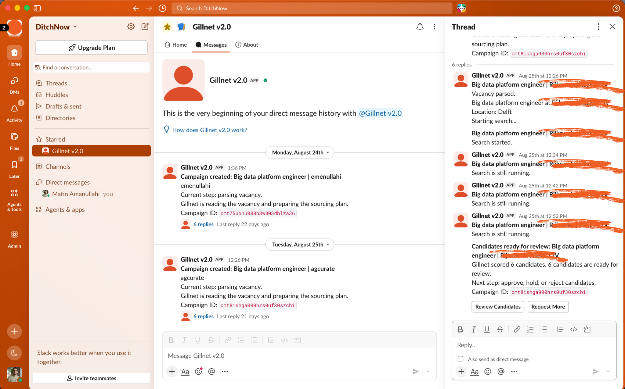Open How does Gillnet v2.0 work link
Viewport: 625px width, 389px height.
coord(209,130)
